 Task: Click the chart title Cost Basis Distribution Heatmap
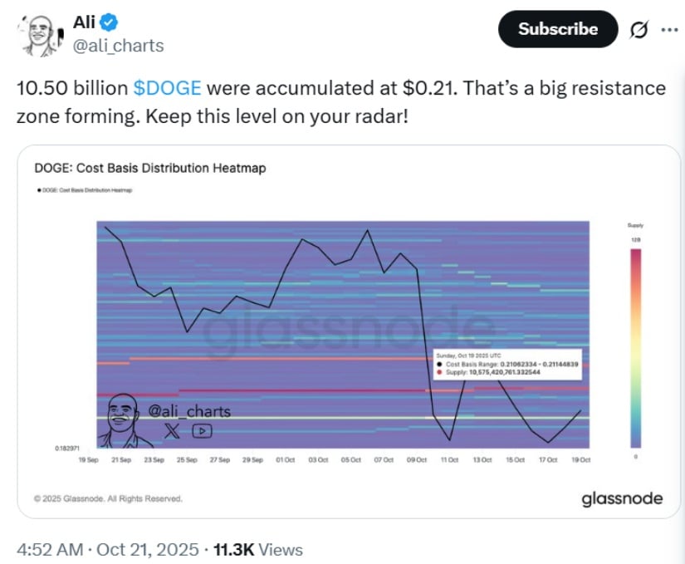150,169
